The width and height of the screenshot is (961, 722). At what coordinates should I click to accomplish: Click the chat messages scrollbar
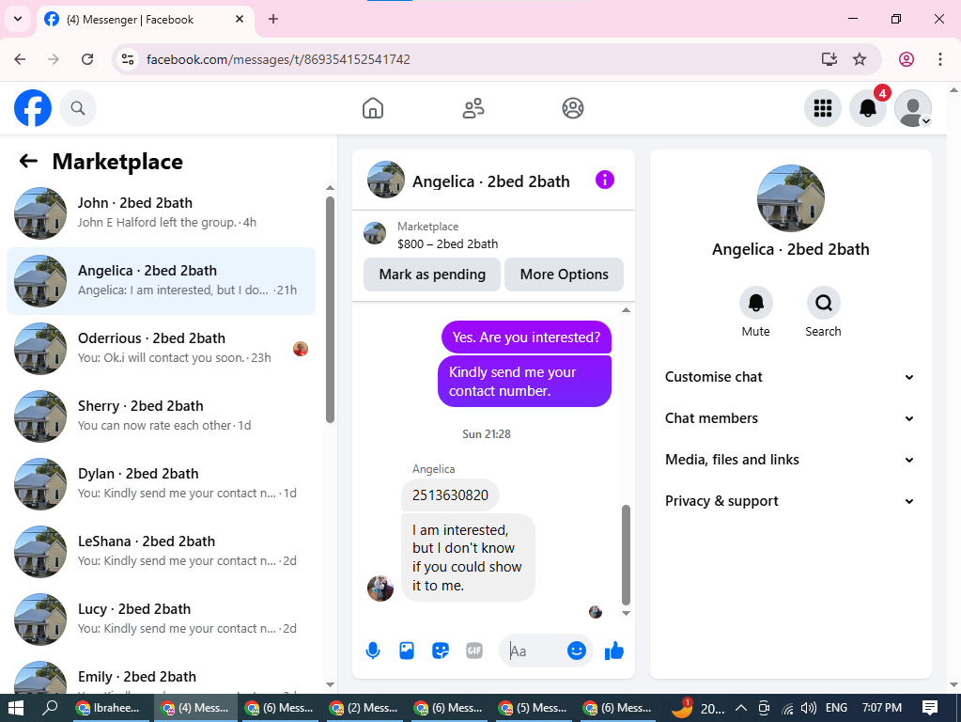tap(626, 556)
